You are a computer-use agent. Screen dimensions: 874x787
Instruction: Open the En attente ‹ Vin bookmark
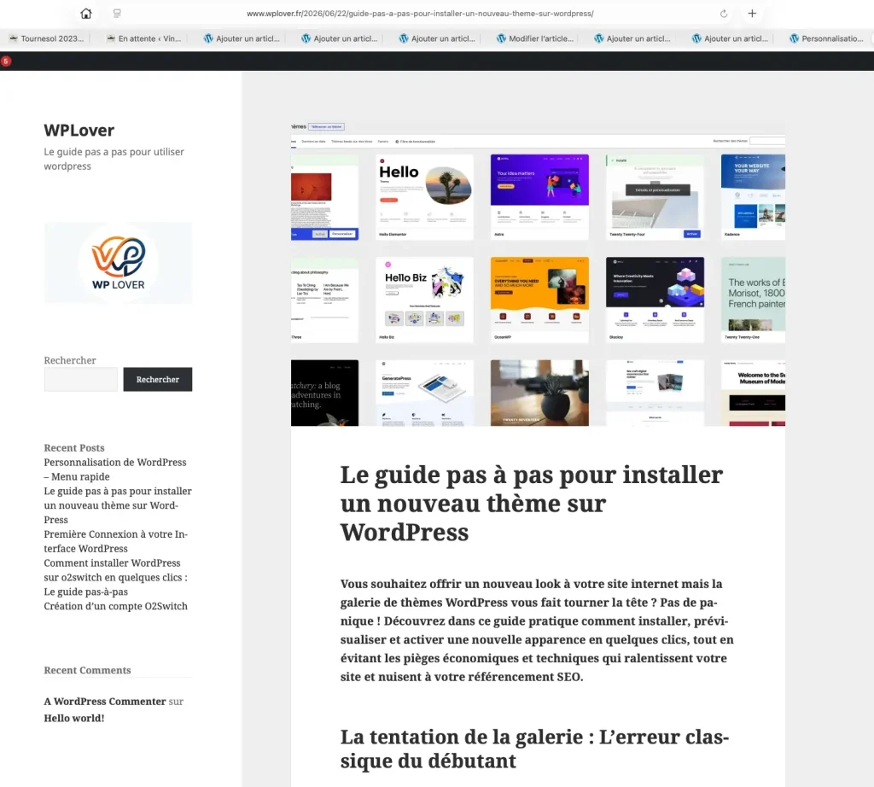[144, 38]
